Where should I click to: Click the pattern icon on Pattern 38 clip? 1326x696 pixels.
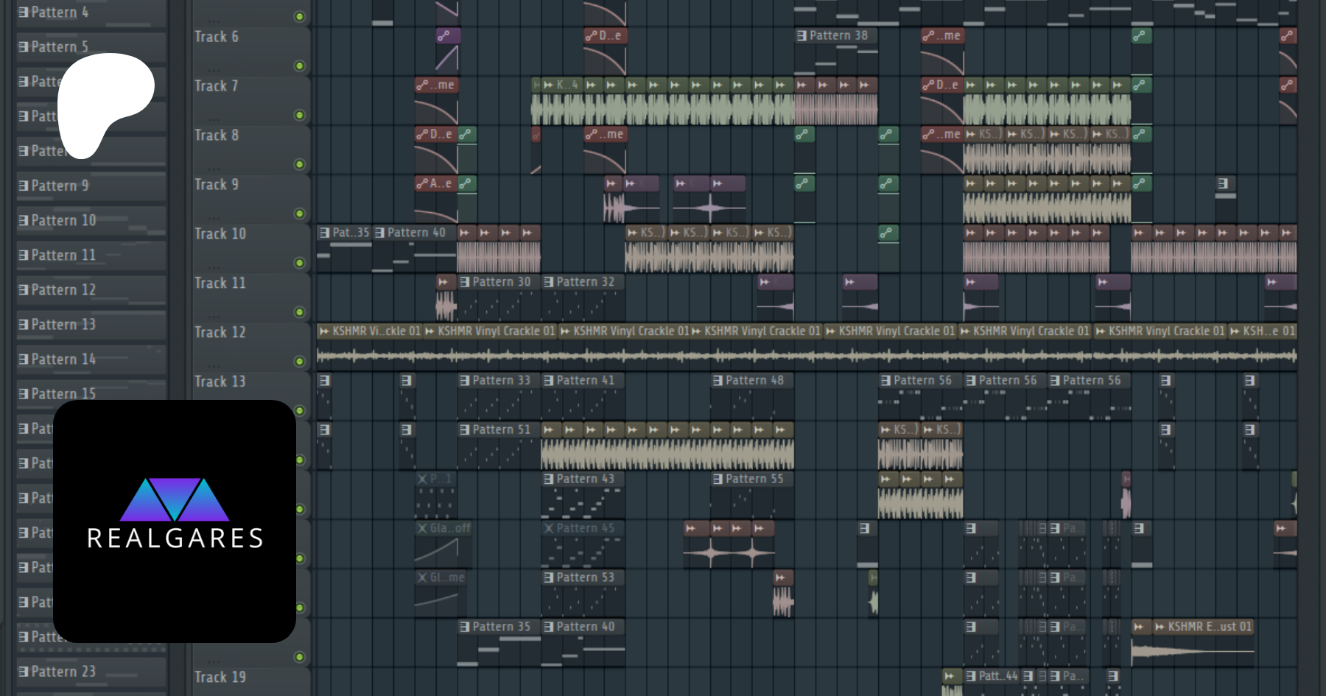point(801,35)
